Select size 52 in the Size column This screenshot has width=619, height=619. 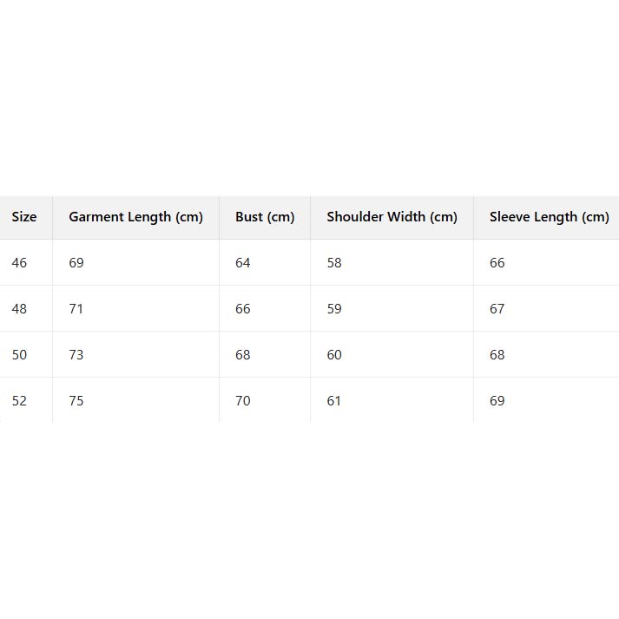tap(19, 401)
